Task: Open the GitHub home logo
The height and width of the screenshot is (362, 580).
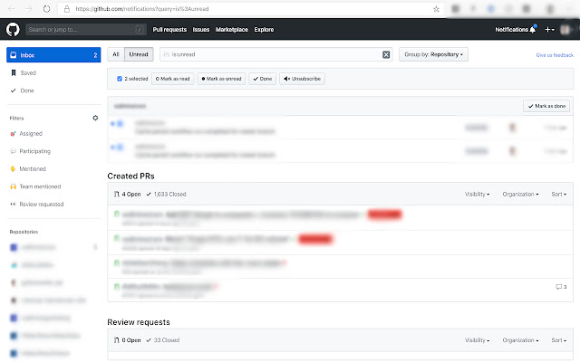Action: [13, 29]
